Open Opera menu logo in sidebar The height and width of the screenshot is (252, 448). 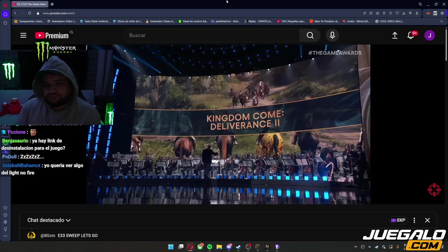tap(5, 5)
